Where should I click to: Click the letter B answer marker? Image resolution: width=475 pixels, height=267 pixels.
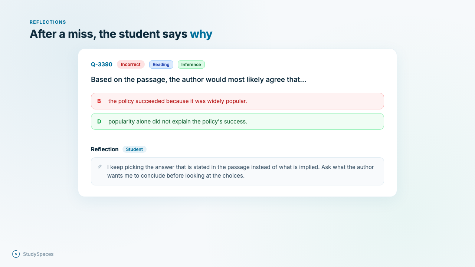click(99, 101)
